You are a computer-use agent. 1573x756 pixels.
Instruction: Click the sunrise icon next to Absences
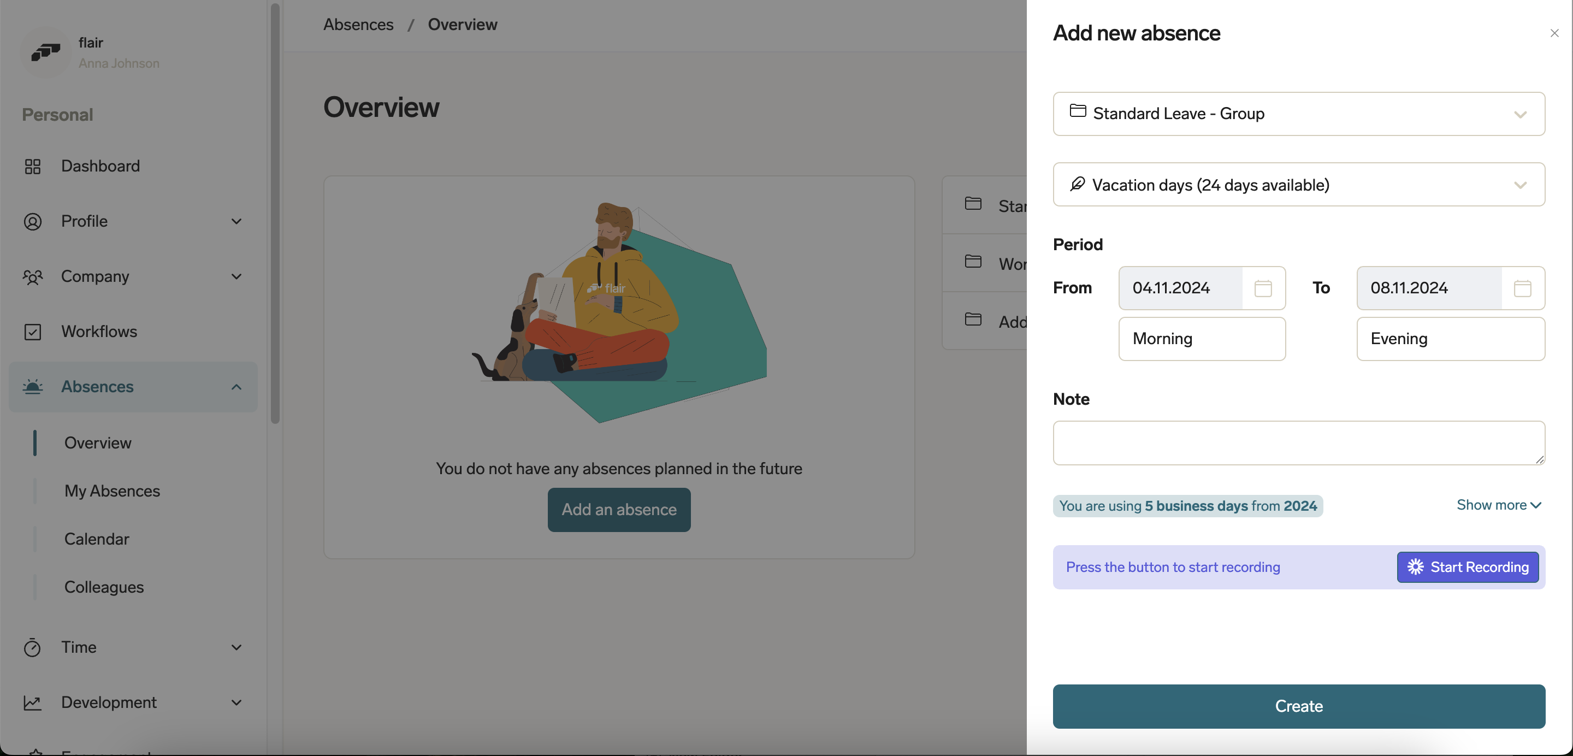point(33,387)
